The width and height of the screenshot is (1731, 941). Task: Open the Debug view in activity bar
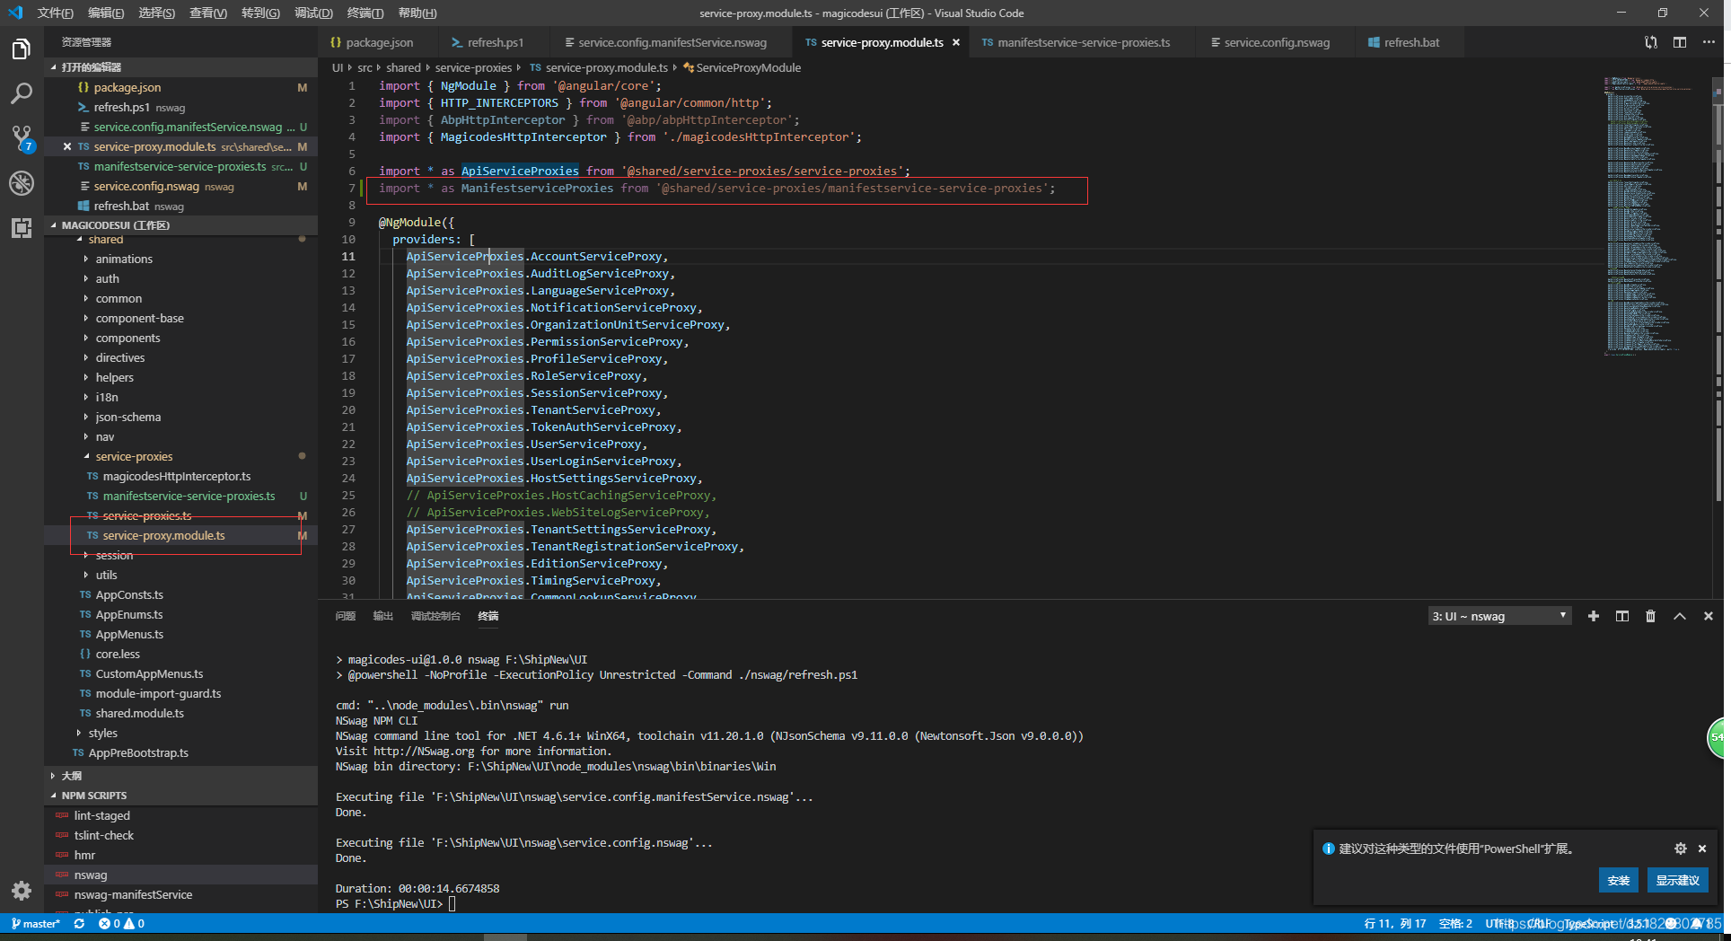click(x=22, y=183)
